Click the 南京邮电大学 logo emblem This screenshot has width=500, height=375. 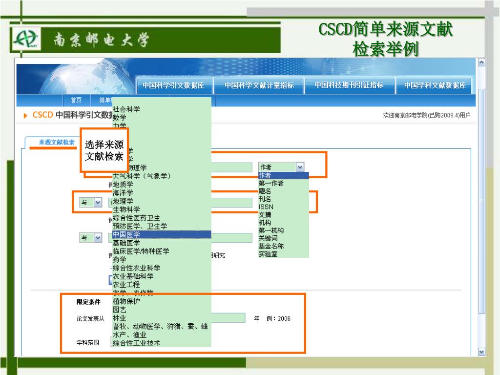tap(26, 39)
